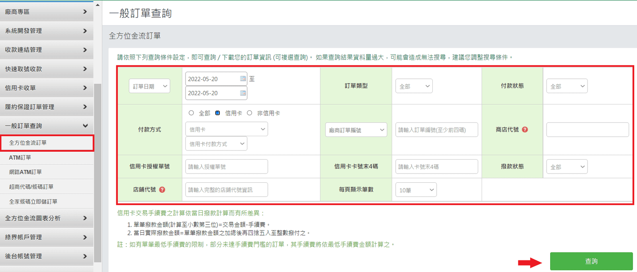Open the 廠商訂單編號 dropdown
The width and height of the screenshot is (637, 272).
click(x=356, y=130)
